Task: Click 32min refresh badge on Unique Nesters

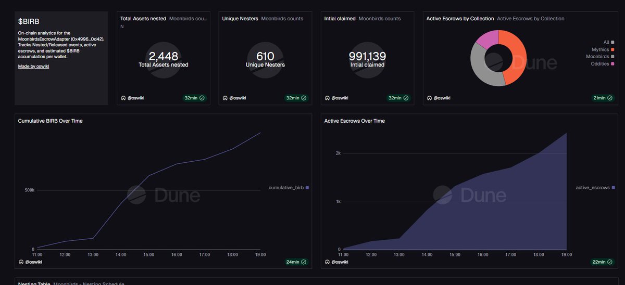Action: pyautogui.click(x=296, y=98)
